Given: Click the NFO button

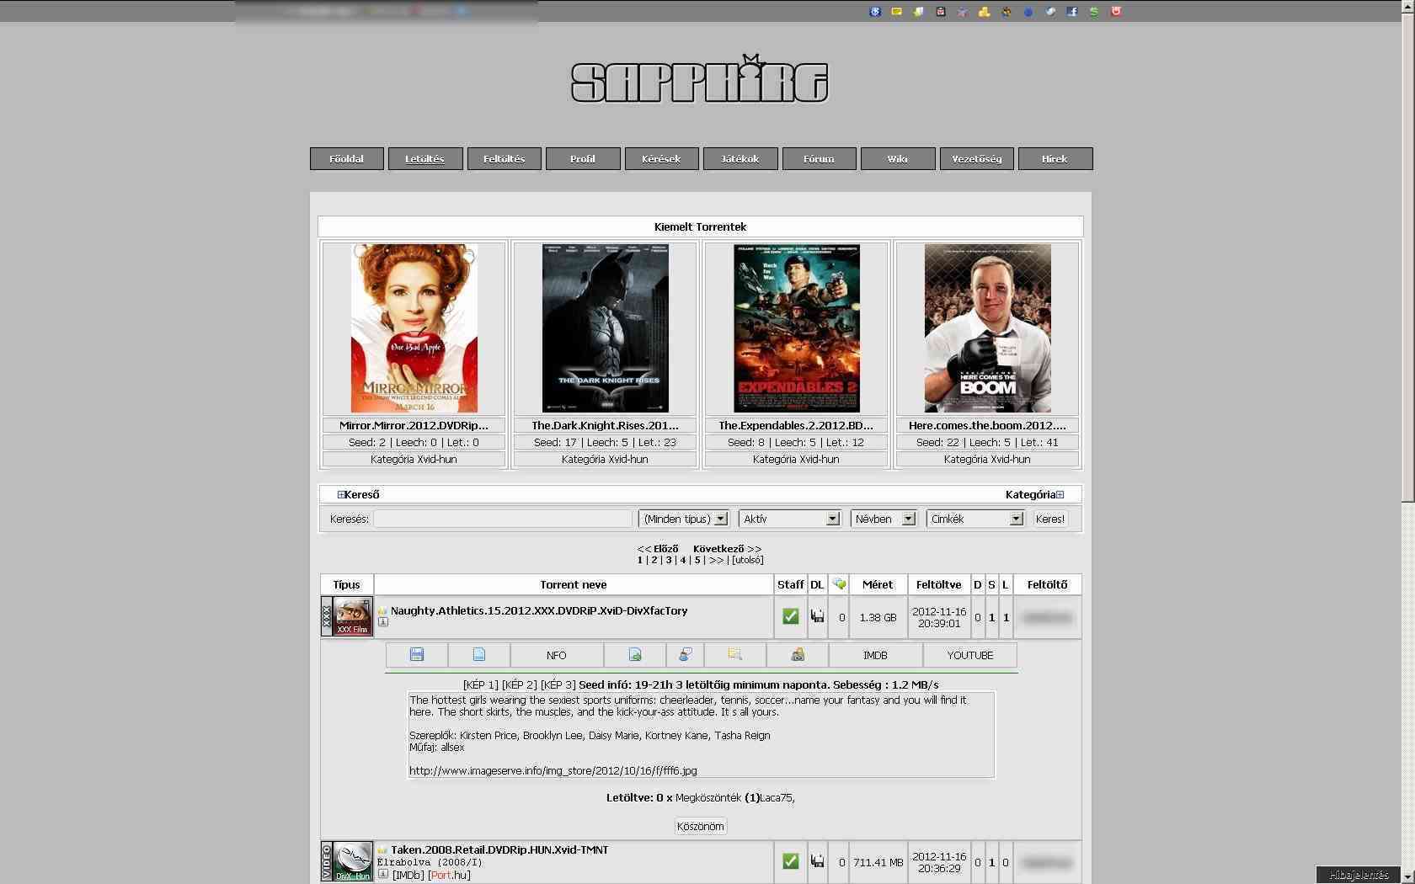Looking at the screenshot, I should (557, 654).
